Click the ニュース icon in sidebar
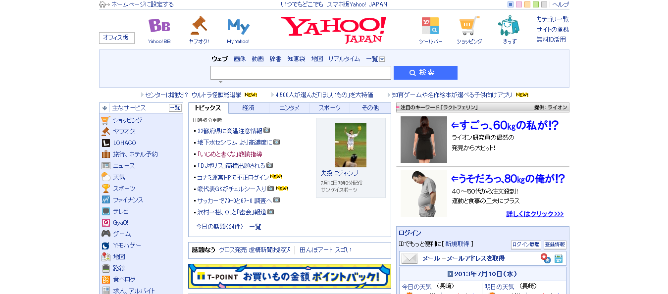This screenshot has height=294, width=668. click(105, 166)
